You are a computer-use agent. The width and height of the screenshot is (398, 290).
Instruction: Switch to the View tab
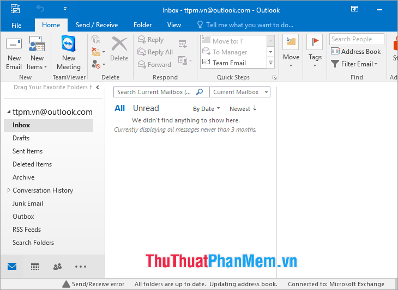174,25
